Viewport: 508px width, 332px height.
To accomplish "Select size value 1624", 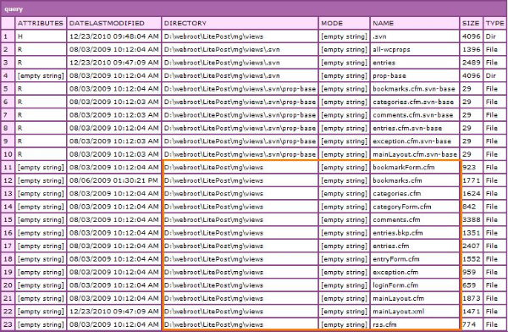I will (x=471, y=194).
